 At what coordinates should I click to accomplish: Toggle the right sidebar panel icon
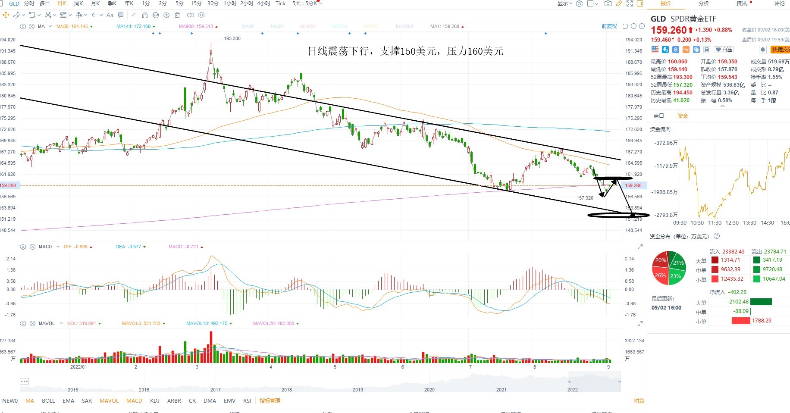coord(640,3)
